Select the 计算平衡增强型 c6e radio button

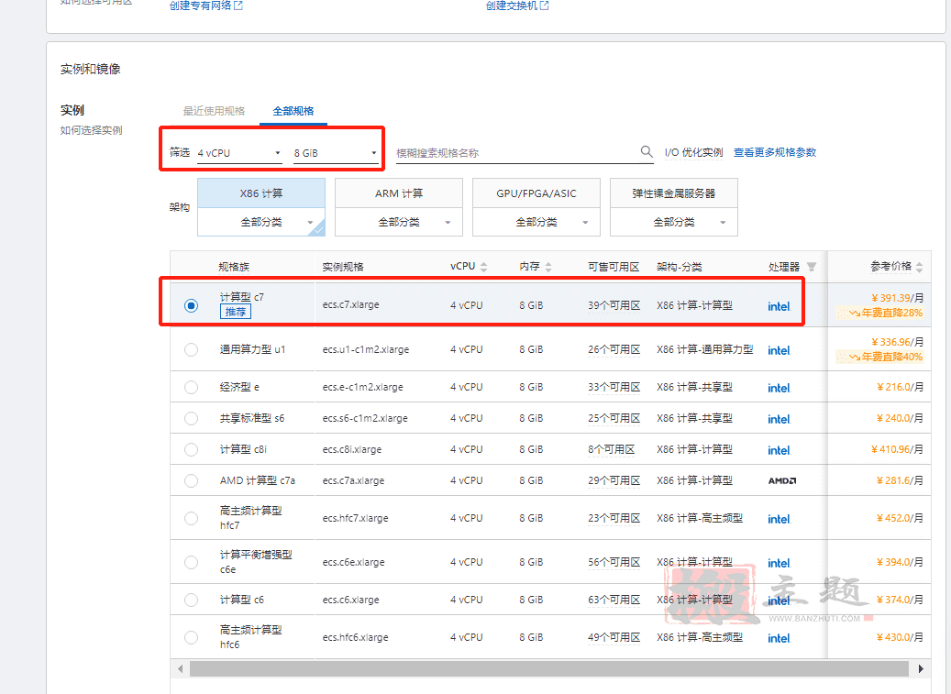click(x=191, y=563)
